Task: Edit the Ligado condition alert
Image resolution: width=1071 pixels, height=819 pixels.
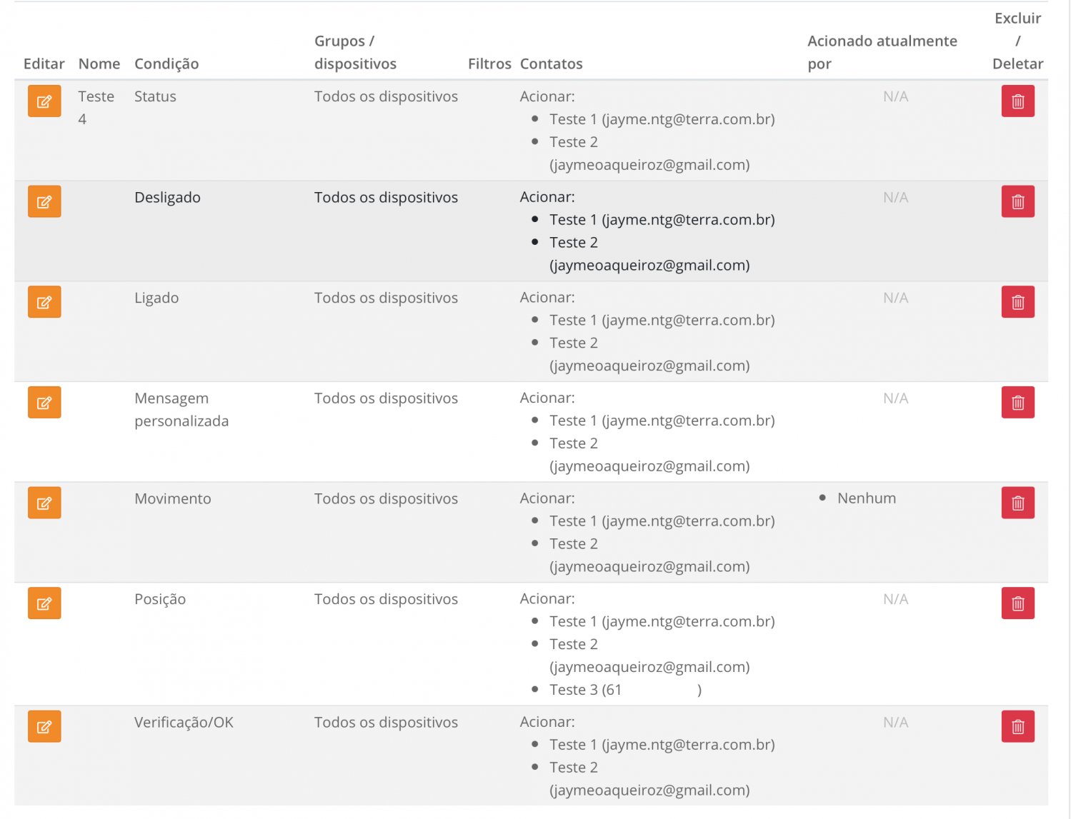Action: pos(44,302)
